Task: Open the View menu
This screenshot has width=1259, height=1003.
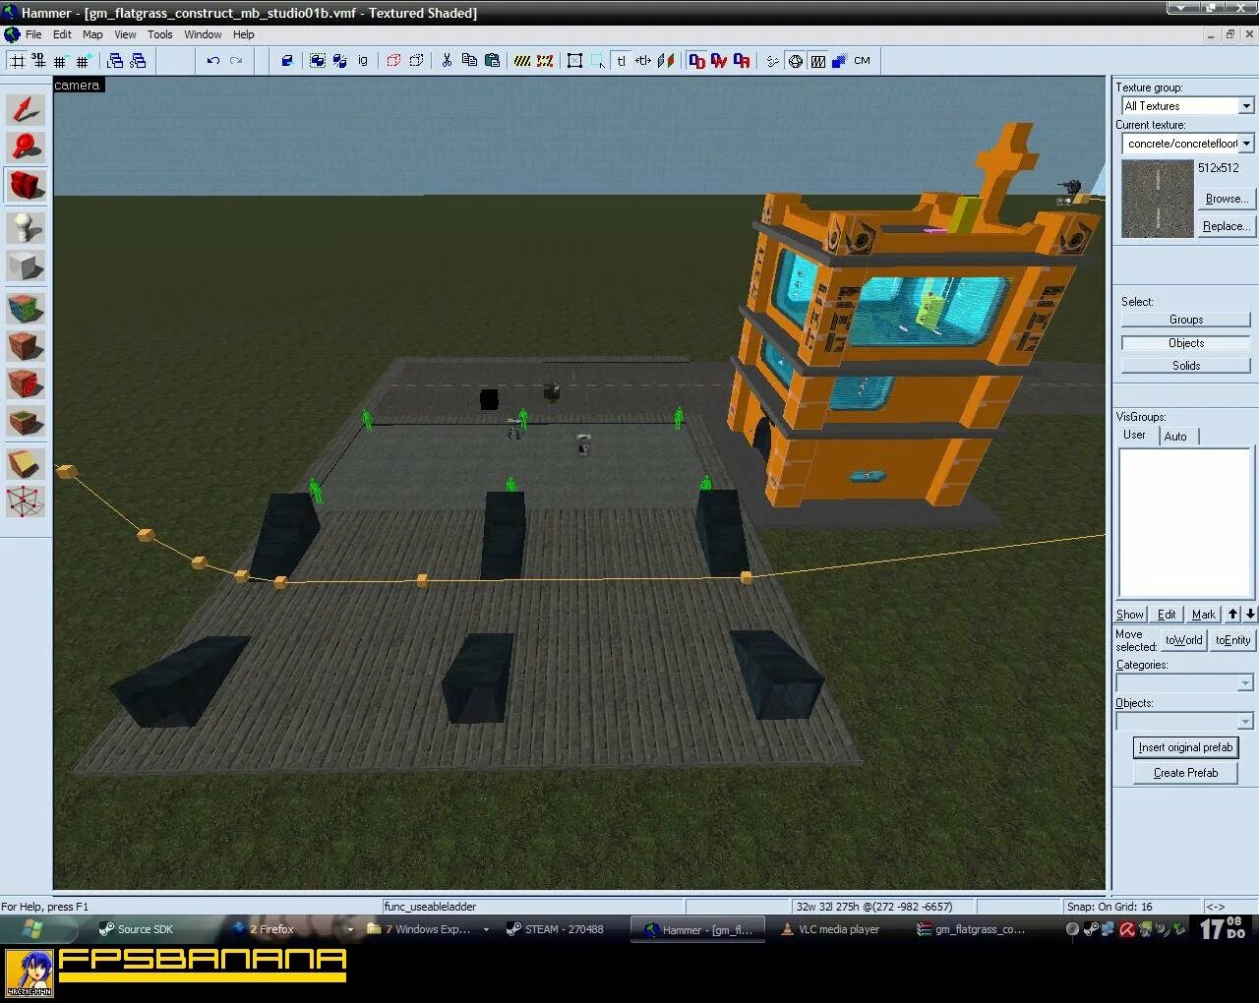Action: (125, 34)
